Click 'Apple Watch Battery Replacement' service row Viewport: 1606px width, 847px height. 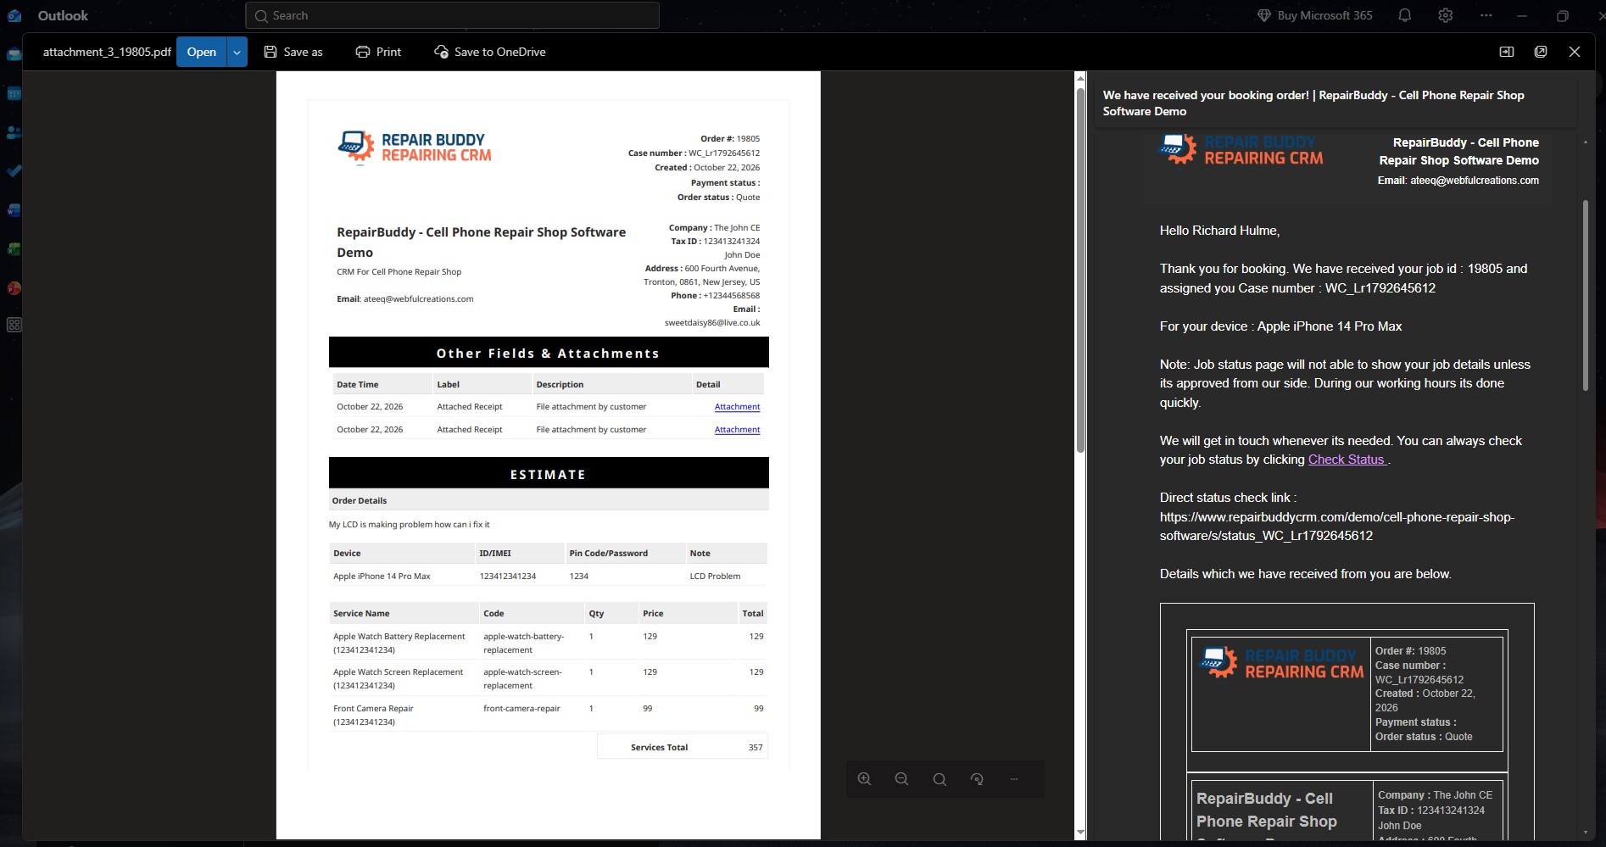549,643
